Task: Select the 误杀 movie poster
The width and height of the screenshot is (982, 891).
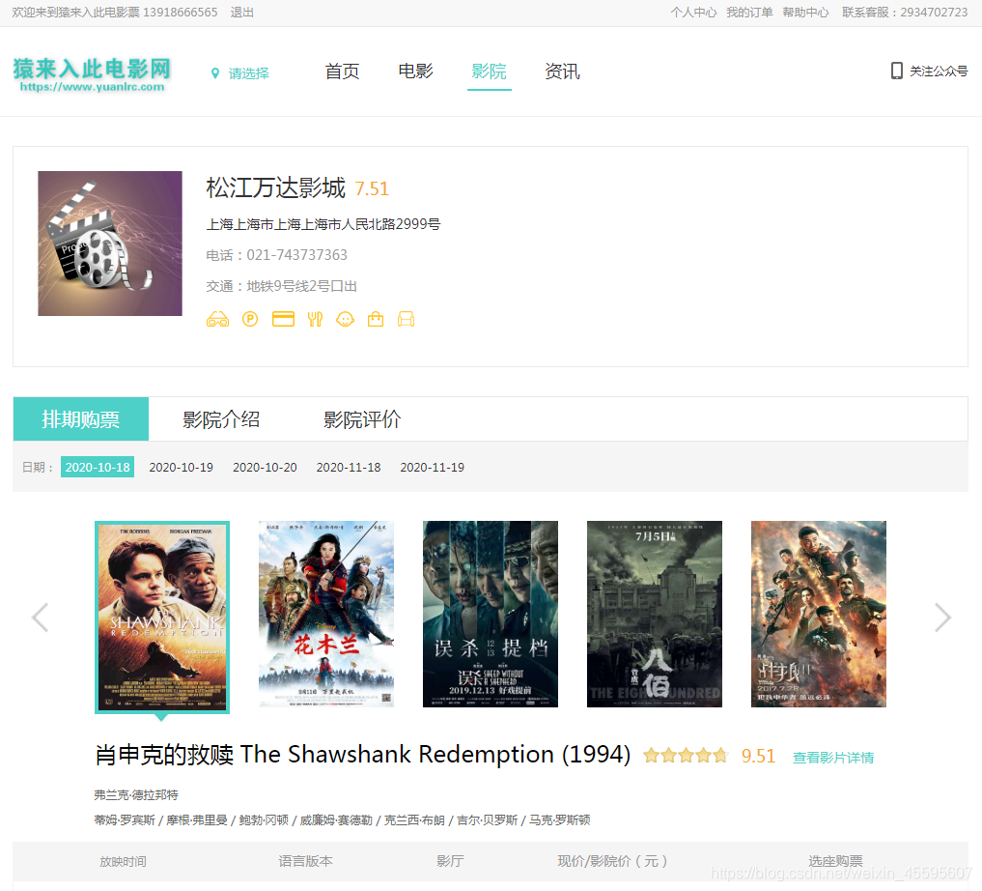Action: [491, 614]
